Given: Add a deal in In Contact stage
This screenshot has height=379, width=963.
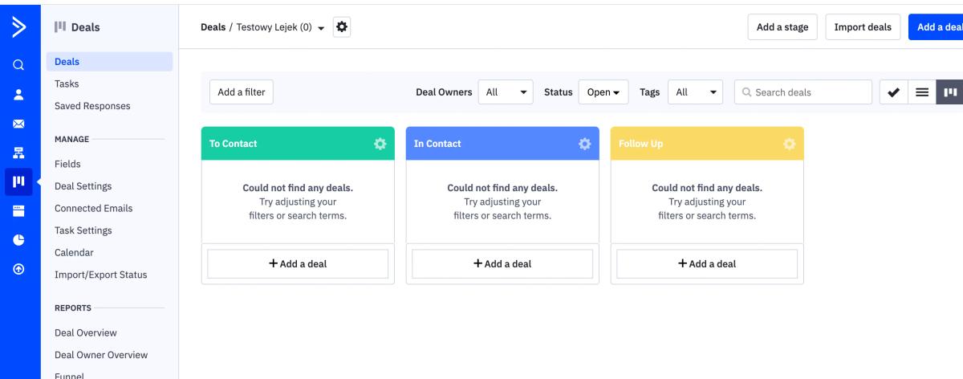Looking at the screenshot, I should (x=502, y=263).
